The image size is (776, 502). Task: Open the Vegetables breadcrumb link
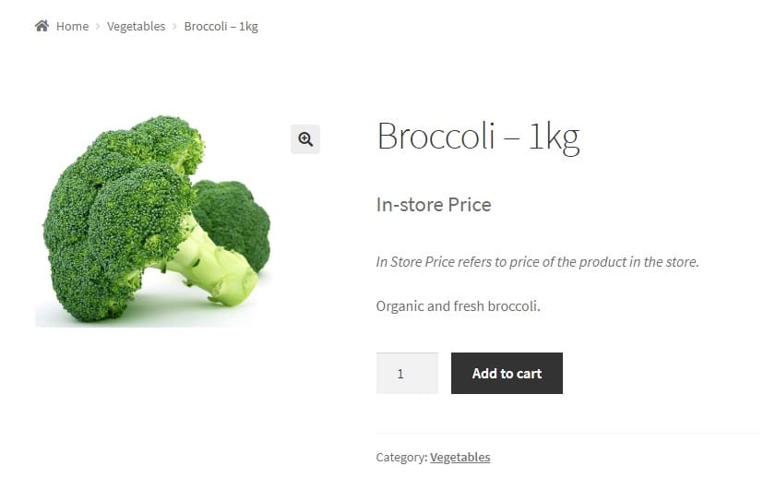[136, 26]
